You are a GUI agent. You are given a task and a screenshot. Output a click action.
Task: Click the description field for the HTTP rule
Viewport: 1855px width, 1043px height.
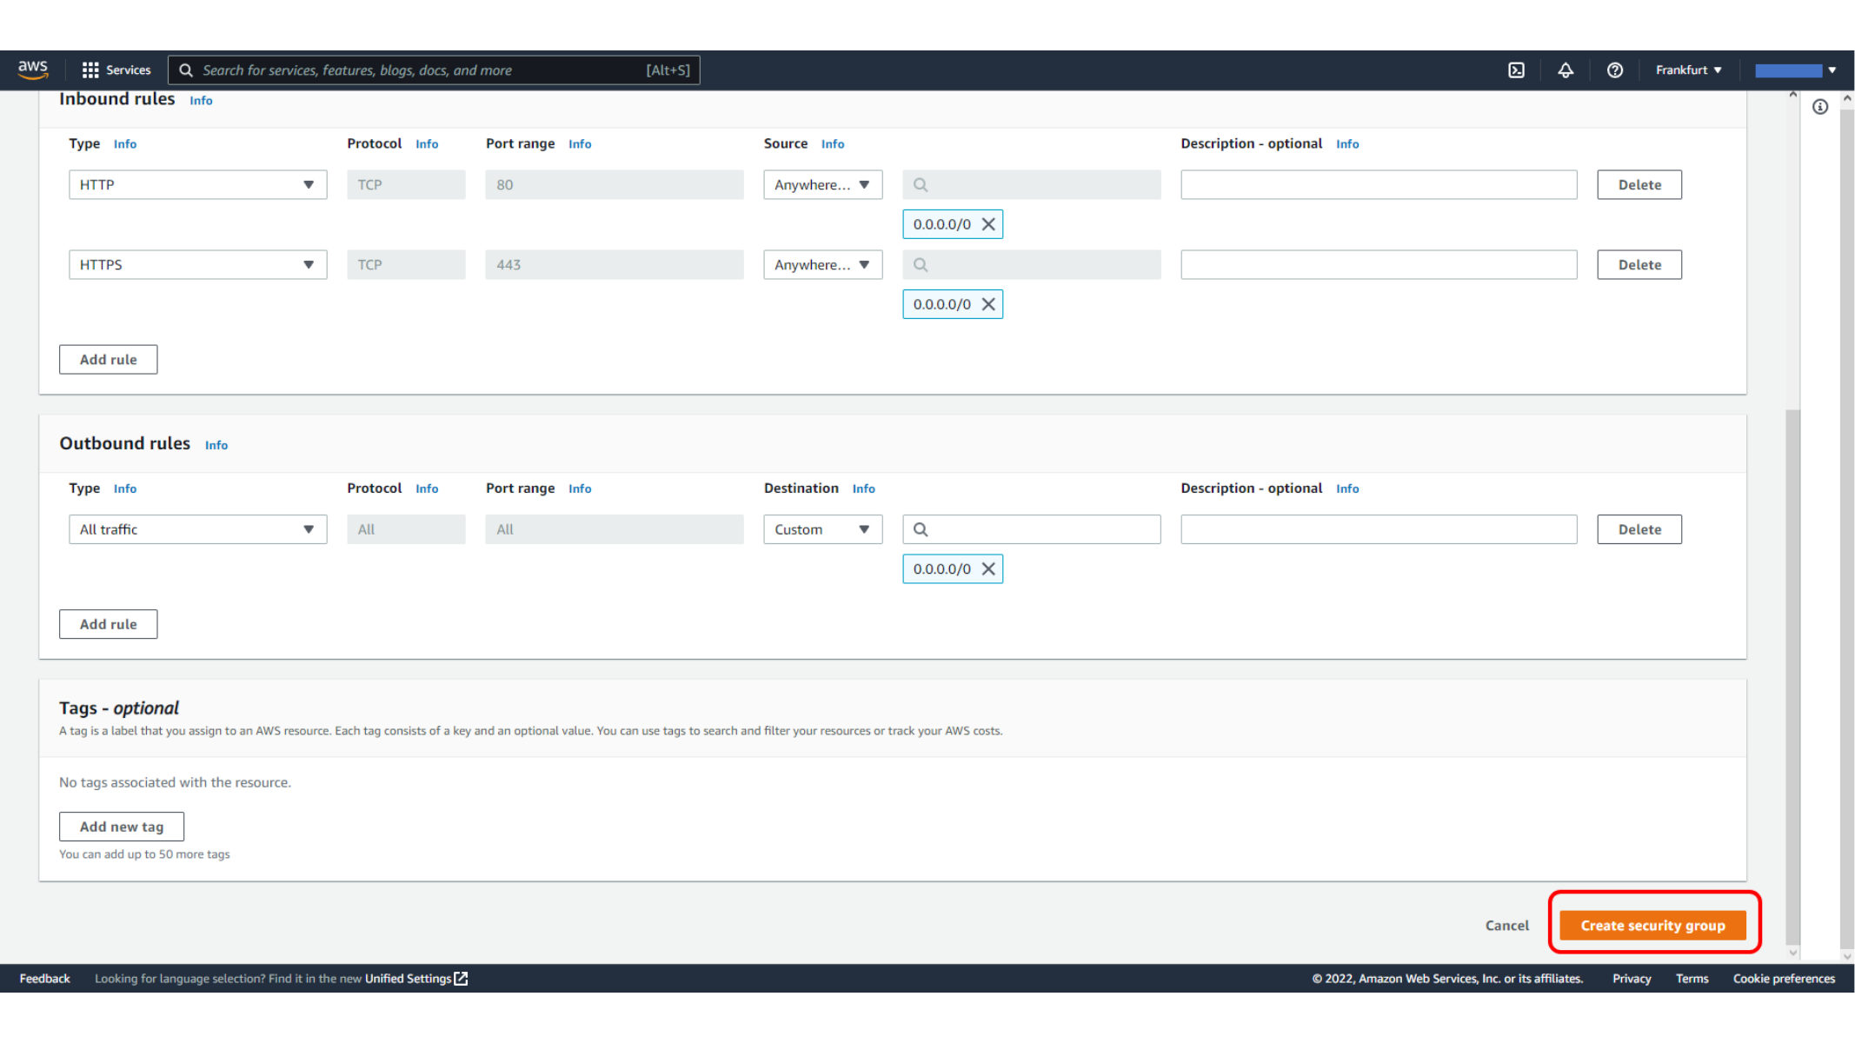click(x=1379, y=185)
